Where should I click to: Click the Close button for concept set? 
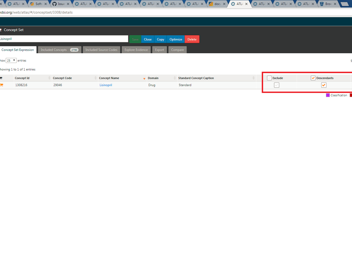[x=148, y=39]
